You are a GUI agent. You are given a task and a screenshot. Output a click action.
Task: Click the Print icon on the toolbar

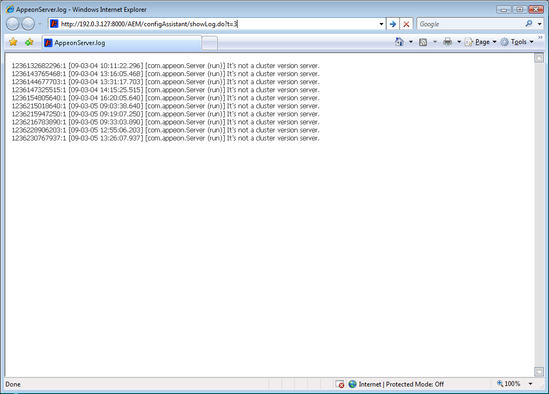448,41
